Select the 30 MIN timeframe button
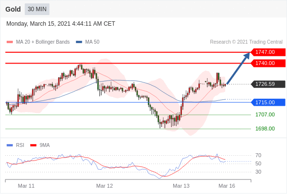The image size is (287, 194). click(37, 9)
